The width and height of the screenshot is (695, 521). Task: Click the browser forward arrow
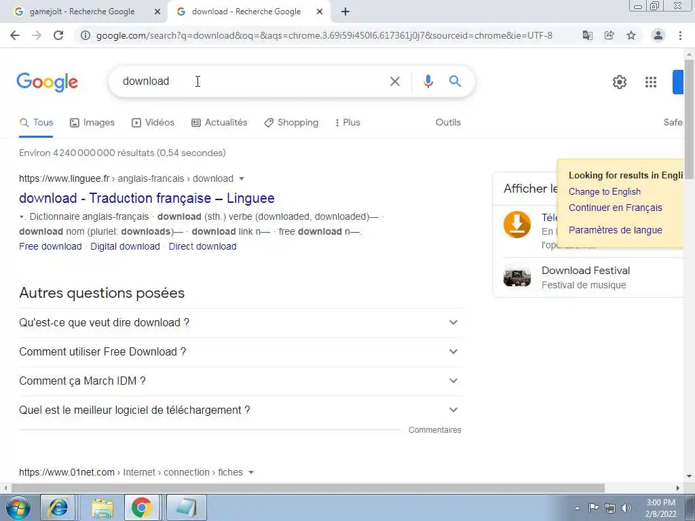pyautogui.click(x=37, y=35)
